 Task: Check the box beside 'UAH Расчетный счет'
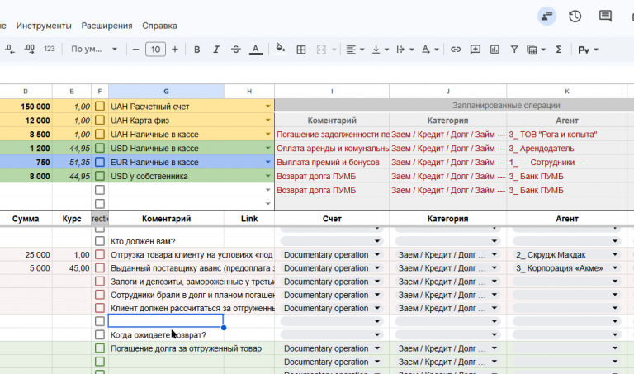[100, 107]
